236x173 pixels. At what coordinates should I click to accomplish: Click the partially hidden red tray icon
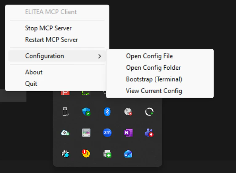click(x=65, y=93)
